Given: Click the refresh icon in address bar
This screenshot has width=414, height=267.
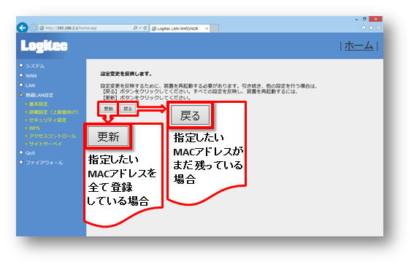Looking at the screenshot, I should coord(145,28).
